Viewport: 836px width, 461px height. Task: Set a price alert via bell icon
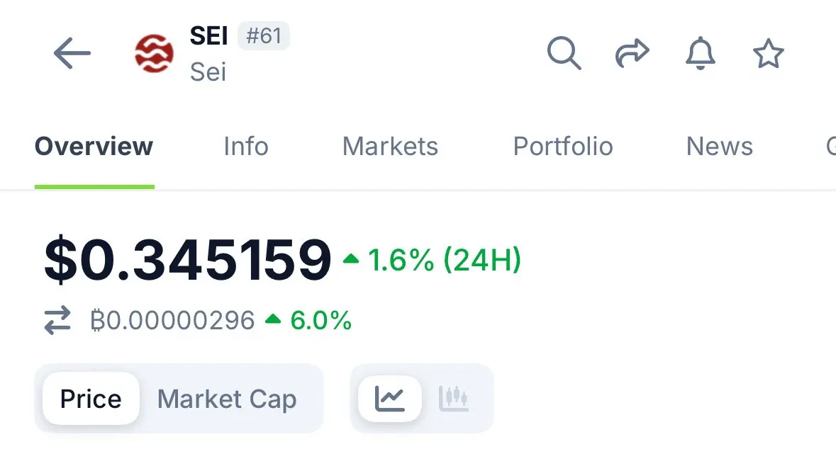click(x=700, y=53)
